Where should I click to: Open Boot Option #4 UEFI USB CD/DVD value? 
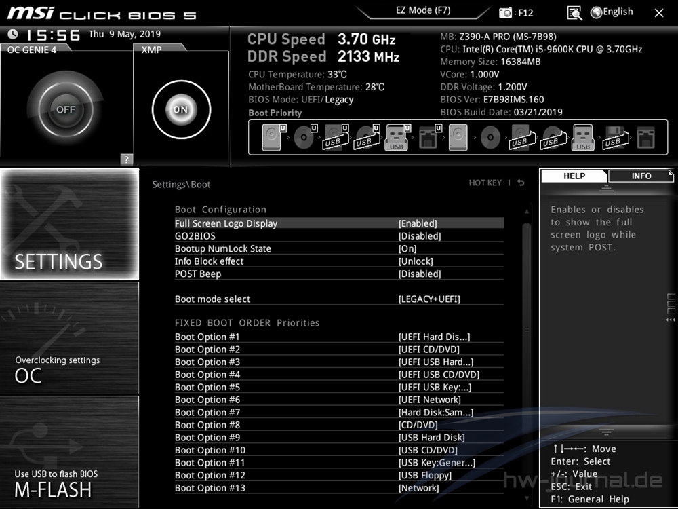coord(439,375)
